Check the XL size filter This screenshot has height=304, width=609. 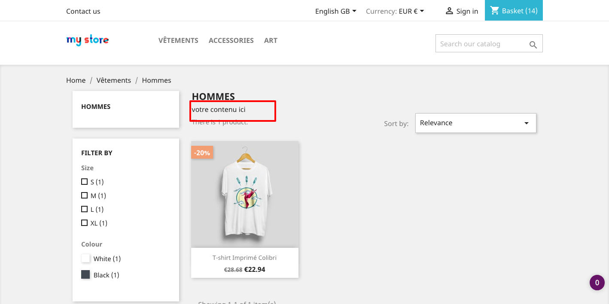pos(84,223)
